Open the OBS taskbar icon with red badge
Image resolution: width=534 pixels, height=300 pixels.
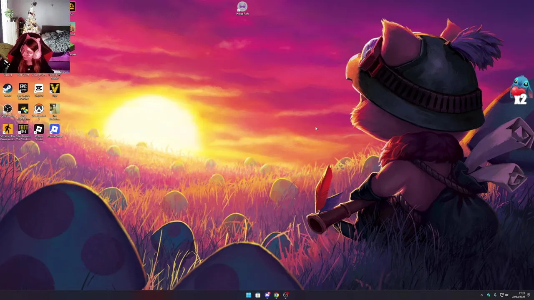pyautogui.click(x=285, y=295)
